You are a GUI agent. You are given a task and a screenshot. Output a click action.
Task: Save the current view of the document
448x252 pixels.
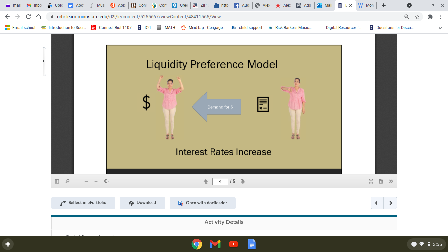[381, 181]
